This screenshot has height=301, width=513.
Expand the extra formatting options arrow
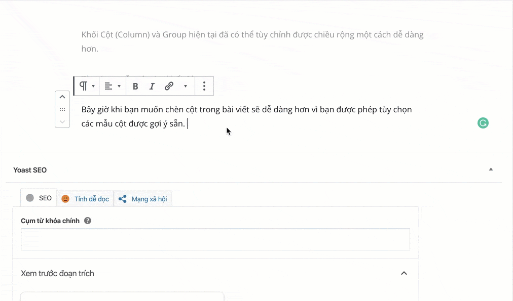pos(185,86)
